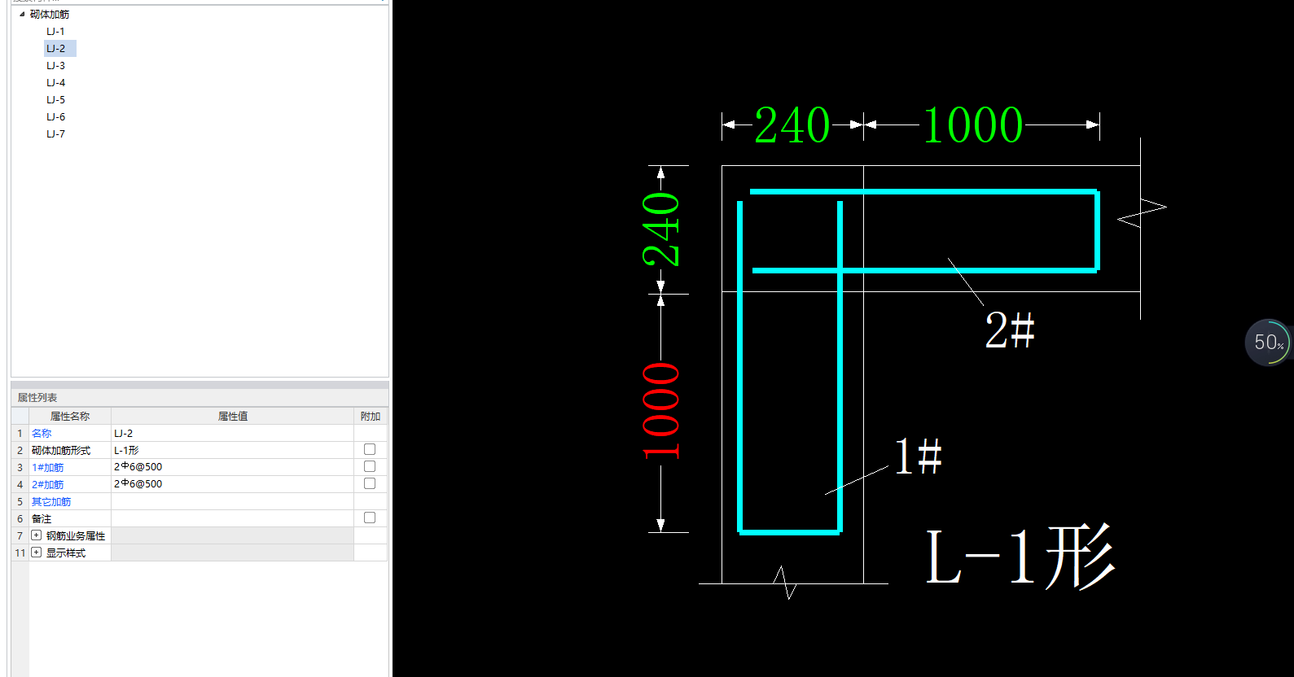Click the red 1000 dimension in drawing

660,412
